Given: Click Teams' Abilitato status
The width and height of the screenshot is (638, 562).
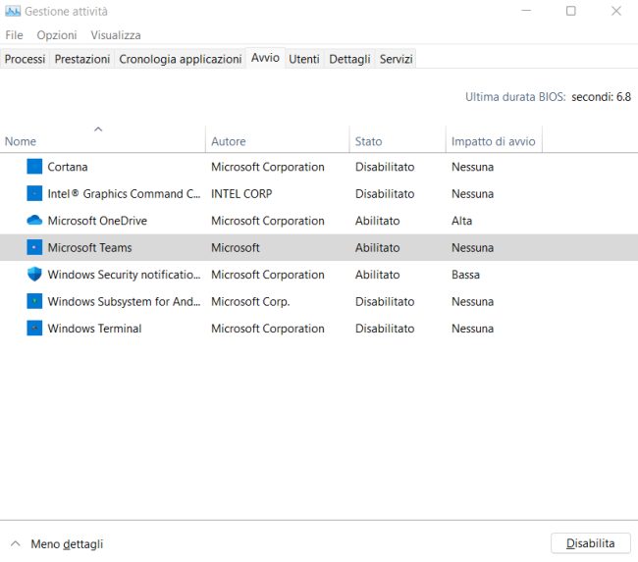Looking at the screenshot, I should [378, 247].
